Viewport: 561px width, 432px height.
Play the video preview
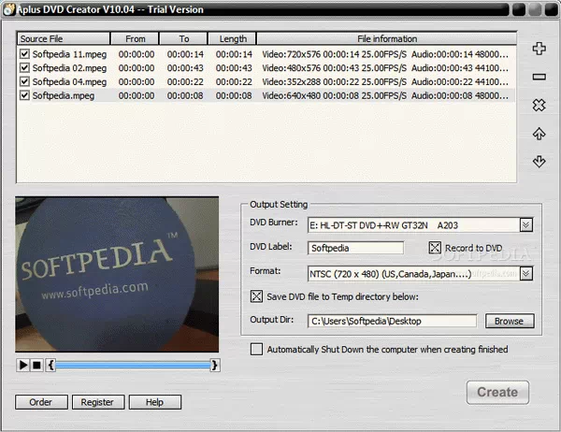(22, 365)
